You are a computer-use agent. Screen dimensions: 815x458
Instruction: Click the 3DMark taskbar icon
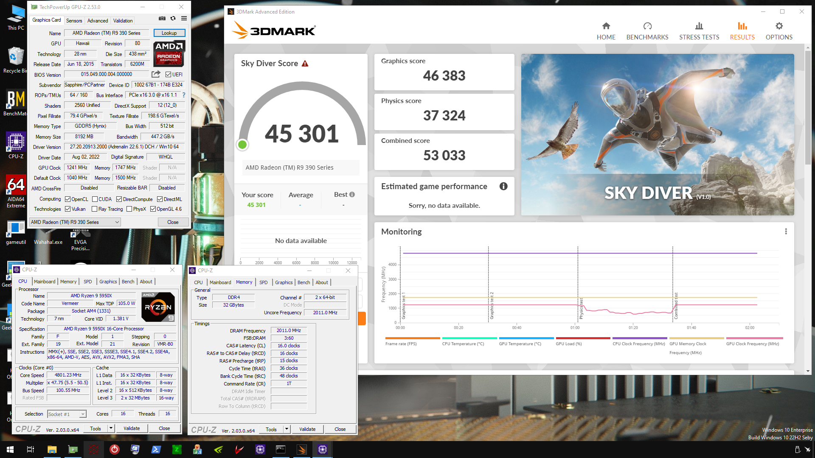tap(302, 450)
